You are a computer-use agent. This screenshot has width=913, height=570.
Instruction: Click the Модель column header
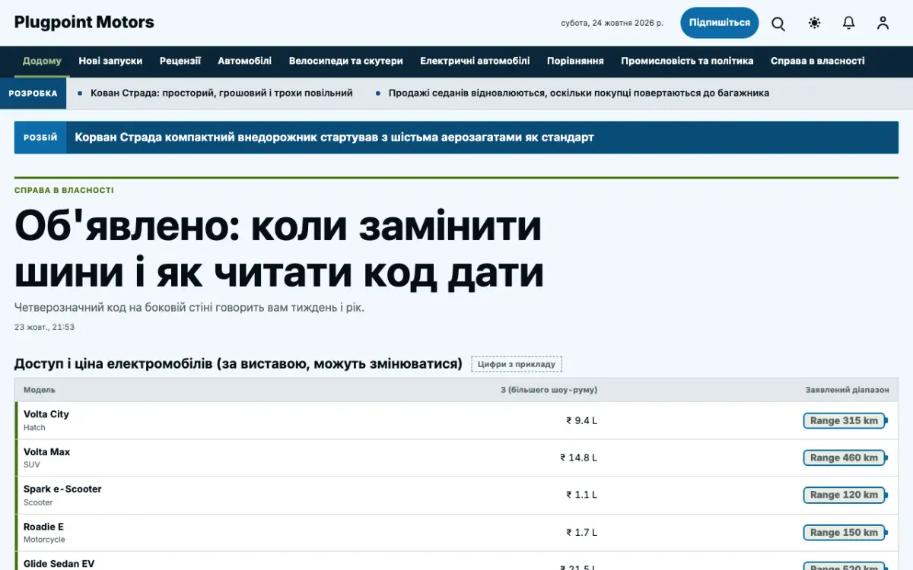[40, 390]
